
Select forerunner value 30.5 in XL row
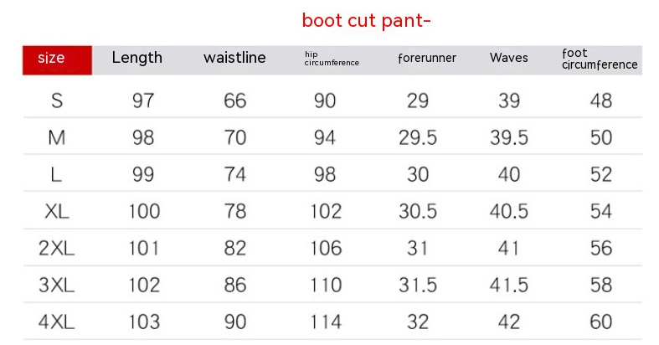[x=418, y=211]
